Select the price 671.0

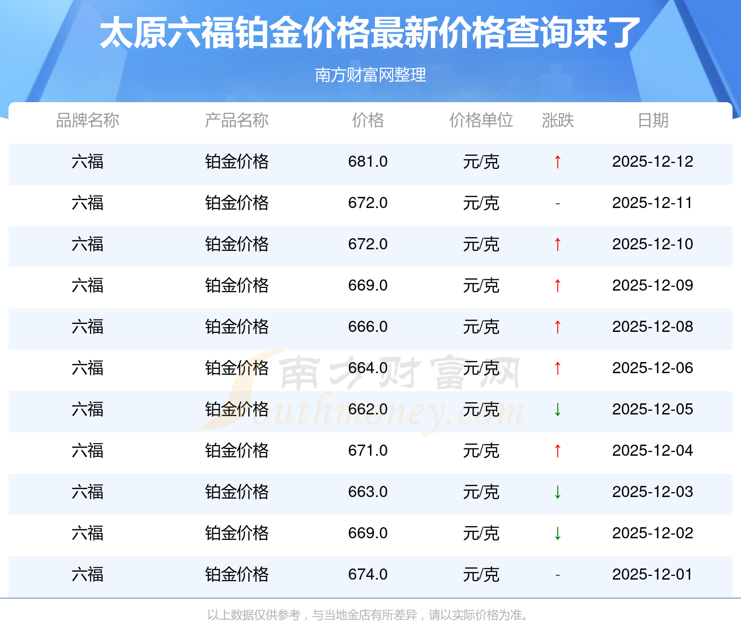[368, 450]
